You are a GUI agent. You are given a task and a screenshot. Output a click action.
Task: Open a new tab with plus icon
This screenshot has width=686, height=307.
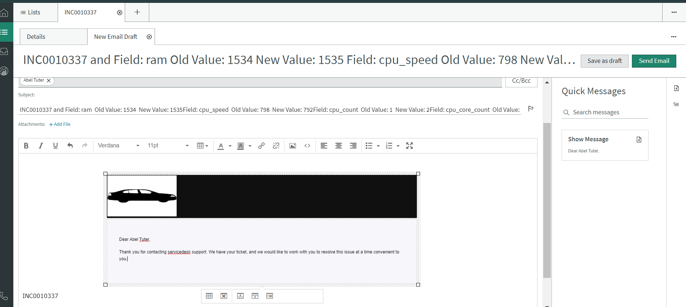137,12
